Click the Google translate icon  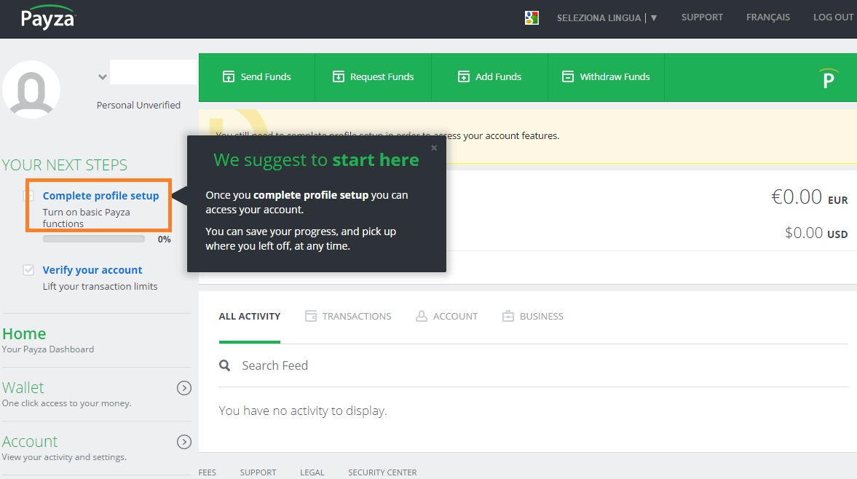coord(532,17)
